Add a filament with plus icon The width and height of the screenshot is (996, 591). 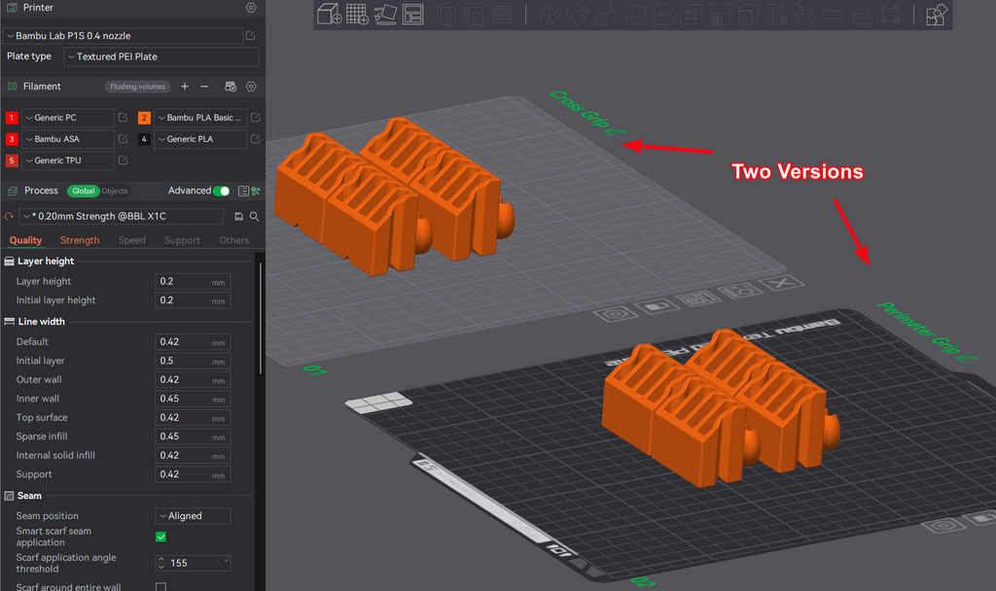(185, 87)
